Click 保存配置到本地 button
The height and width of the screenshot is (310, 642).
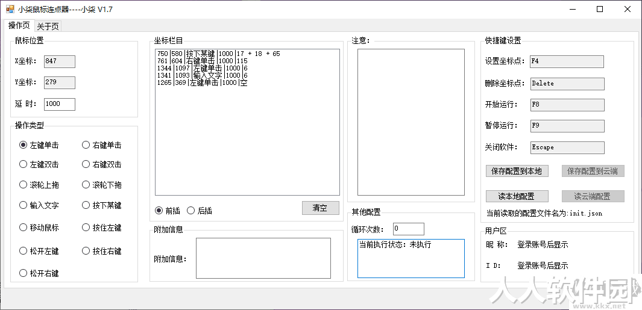517,171
